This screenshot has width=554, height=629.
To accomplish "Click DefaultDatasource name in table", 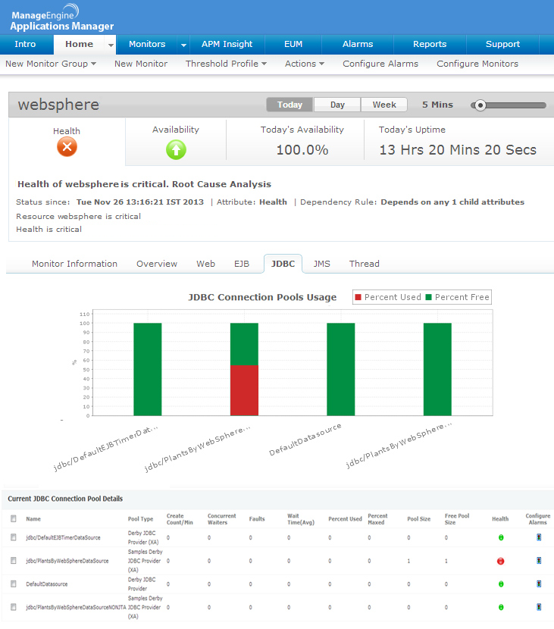I will (x=47, y=584).
